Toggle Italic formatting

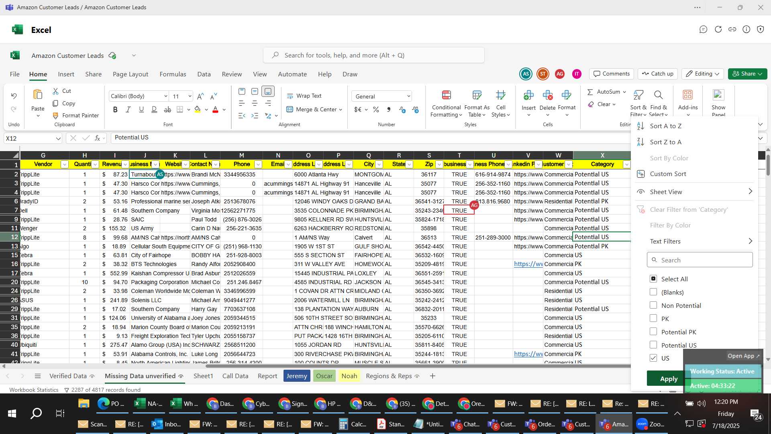pyautogui.click(x=128, y=109)
